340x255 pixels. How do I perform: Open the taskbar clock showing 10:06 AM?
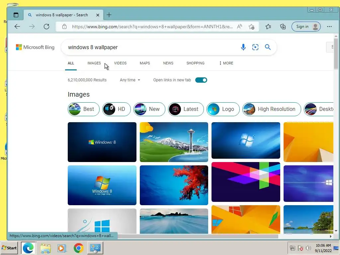pyautogui.click(x=323, y=248)
